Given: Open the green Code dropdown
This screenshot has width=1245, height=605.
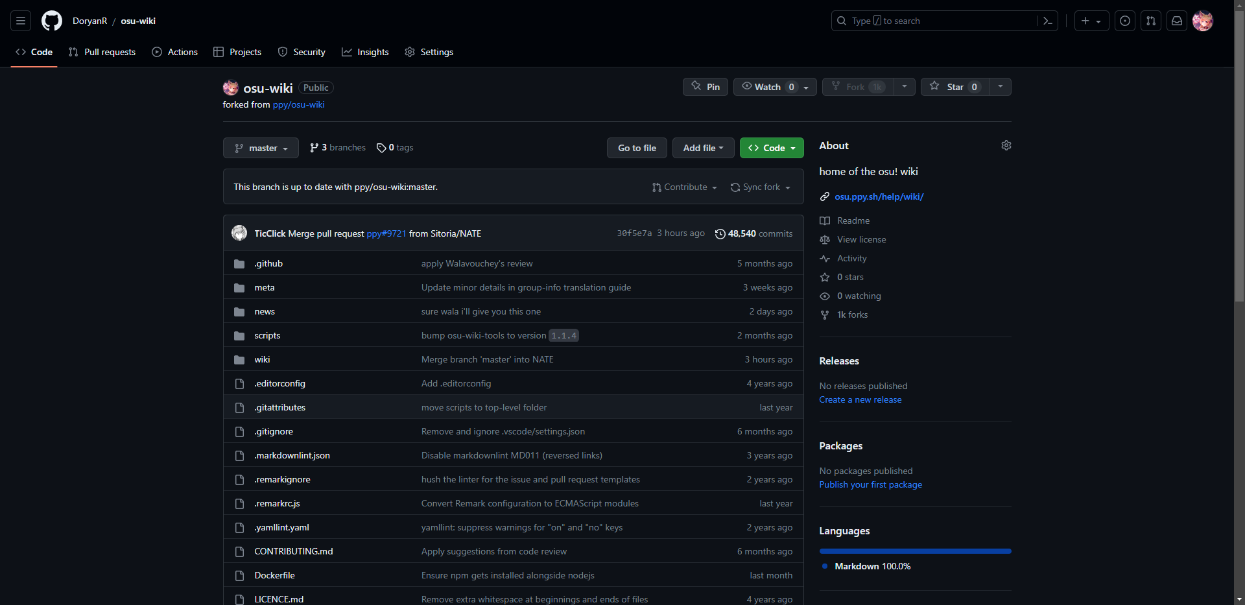Looking at the screenshot, I should tap(772, 148).
